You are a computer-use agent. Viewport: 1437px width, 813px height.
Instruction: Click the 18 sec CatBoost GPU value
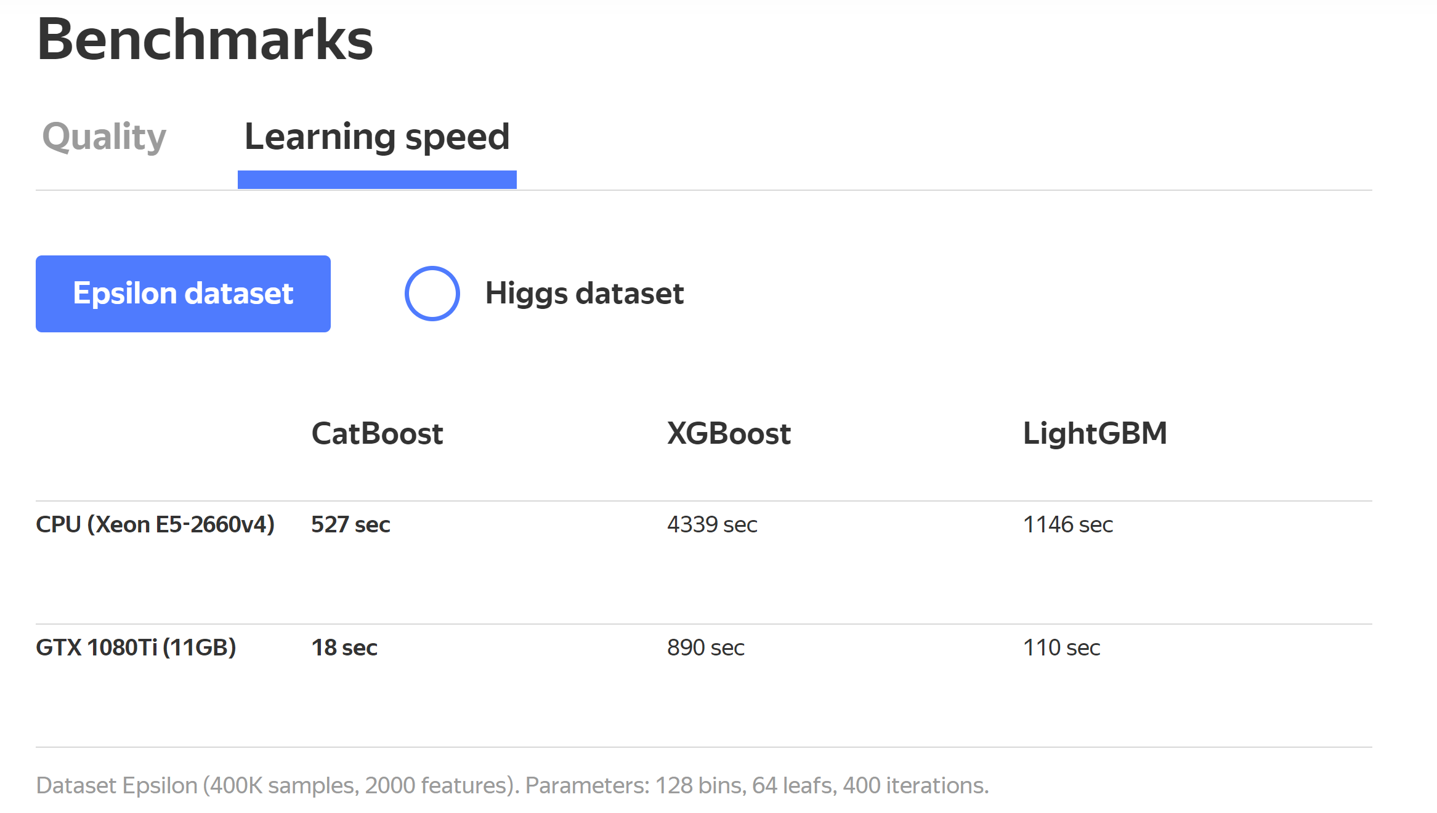(x=344, y=647)
